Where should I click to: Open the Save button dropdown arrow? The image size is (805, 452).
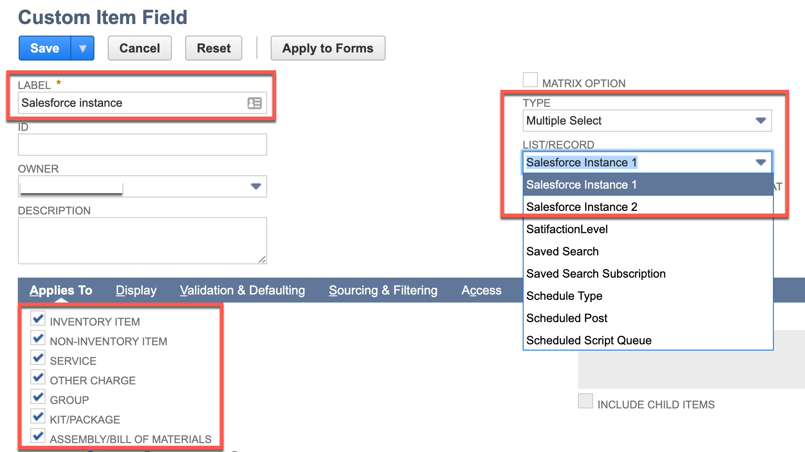(82, 48)
